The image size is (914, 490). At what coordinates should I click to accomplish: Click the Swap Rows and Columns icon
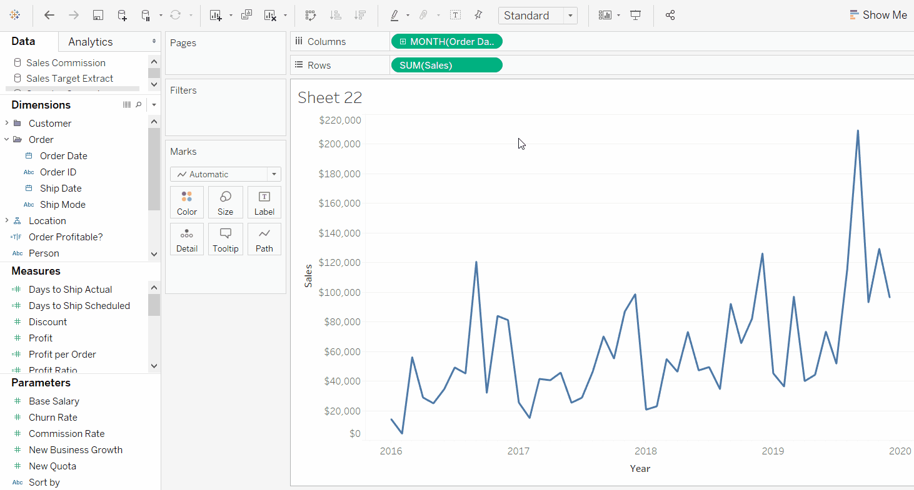pyautogui.click(x=311, y=16)
